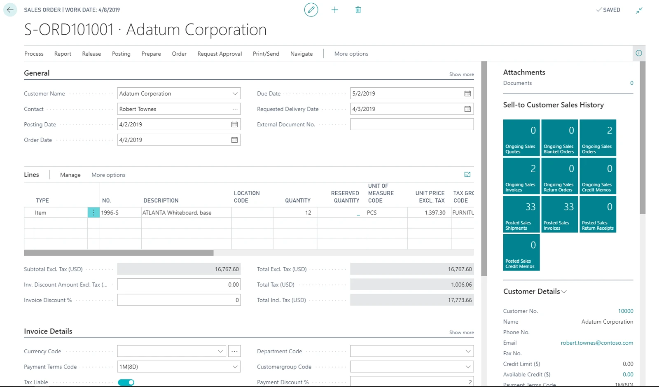Click the External Document No. field

pos(412,124)
